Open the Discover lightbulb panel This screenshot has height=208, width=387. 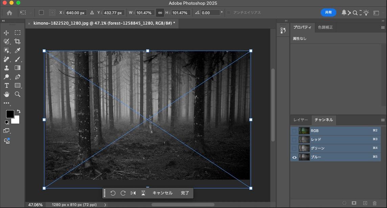coord(366,12)
